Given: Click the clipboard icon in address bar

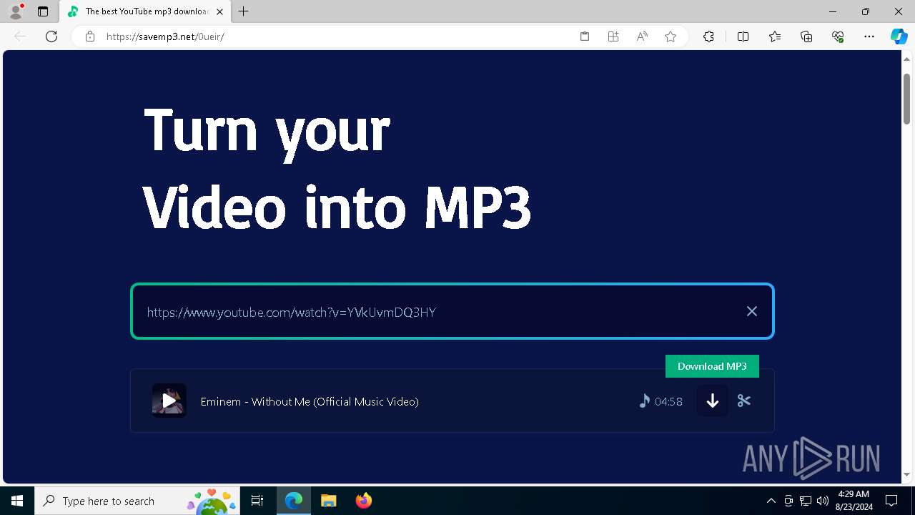Looking at the screenshot, I should click(585, 36).
